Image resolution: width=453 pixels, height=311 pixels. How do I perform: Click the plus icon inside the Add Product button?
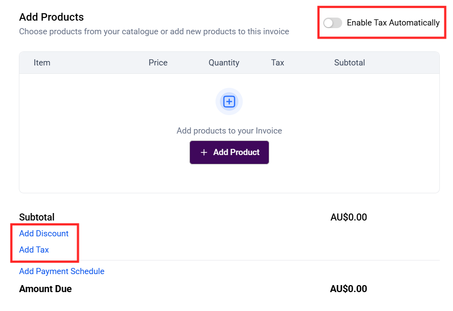[x=204, y=152]
